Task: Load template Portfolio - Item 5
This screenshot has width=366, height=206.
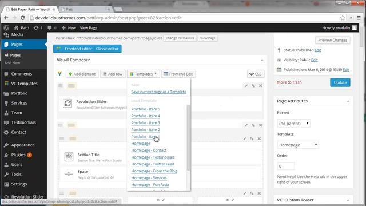Action: 145,109
